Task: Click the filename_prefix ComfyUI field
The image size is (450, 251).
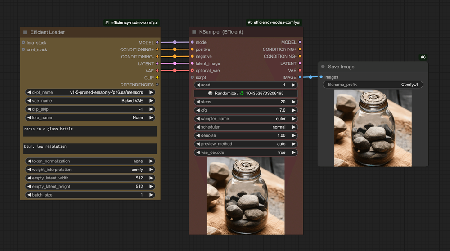Action: tap(373, 85)
